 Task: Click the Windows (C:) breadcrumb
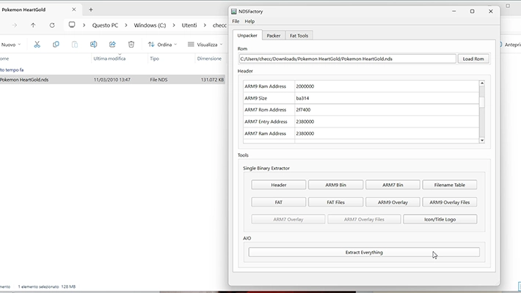[150, 25]
